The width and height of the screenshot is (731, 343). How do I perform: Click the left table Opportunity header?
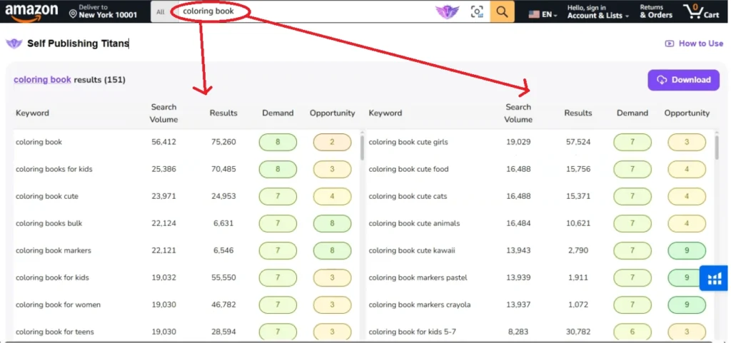333,113
